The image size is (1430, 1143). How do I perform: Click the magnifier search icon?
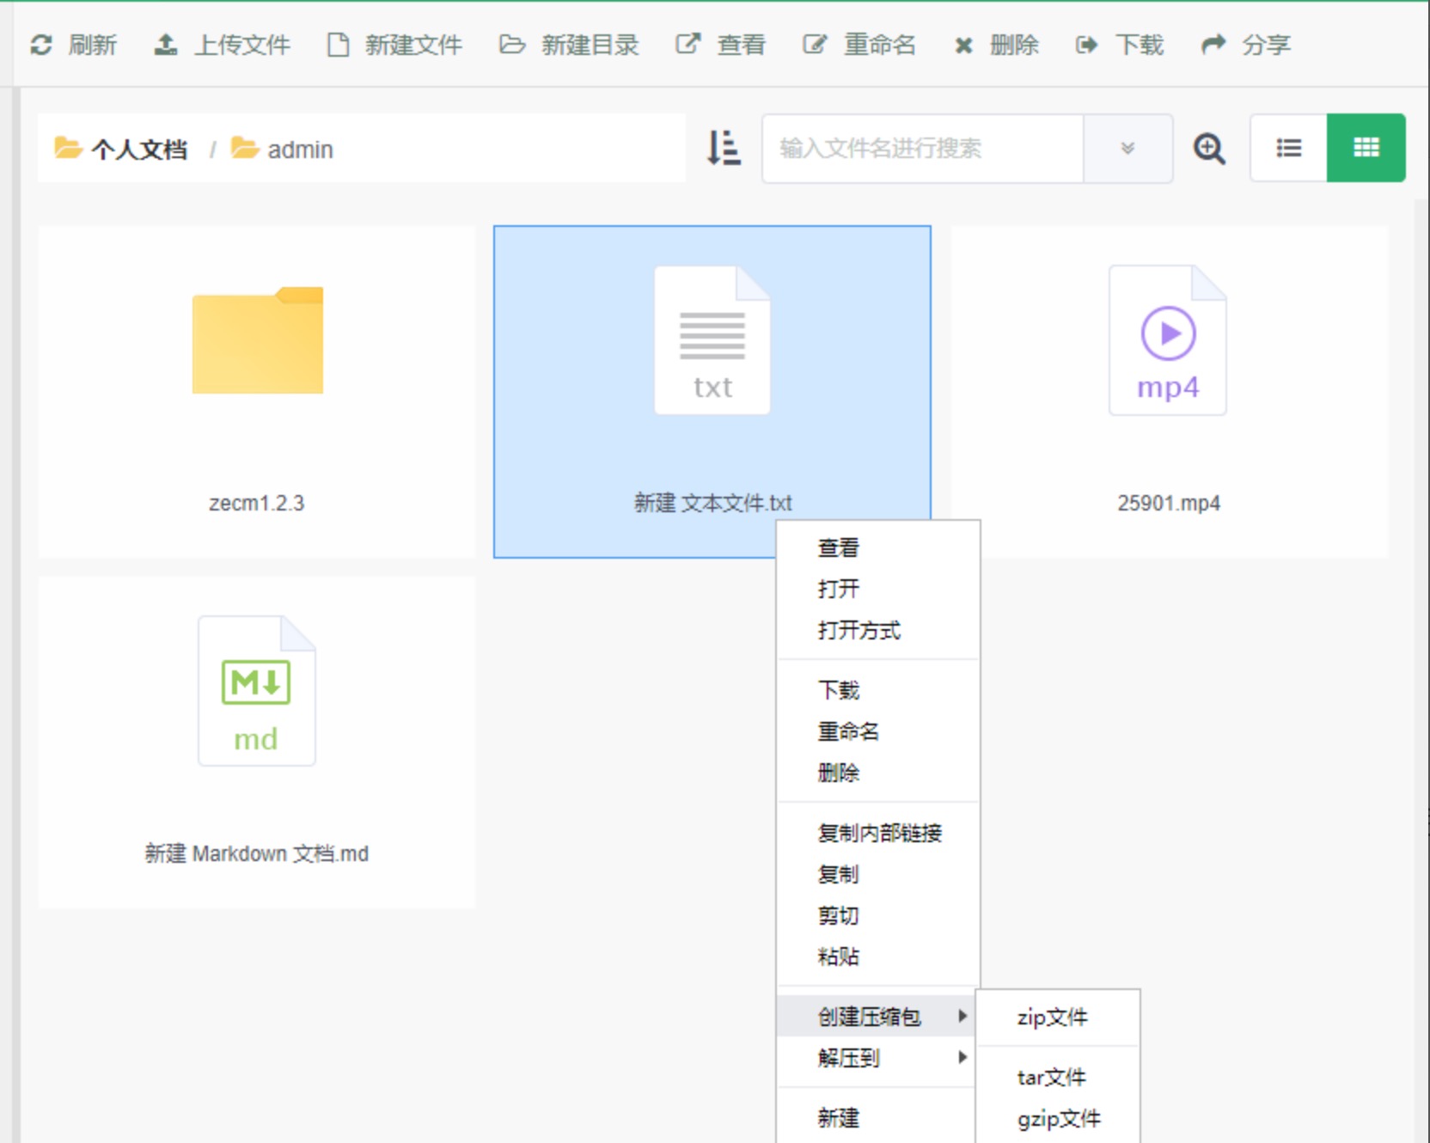pos(1209,149)
